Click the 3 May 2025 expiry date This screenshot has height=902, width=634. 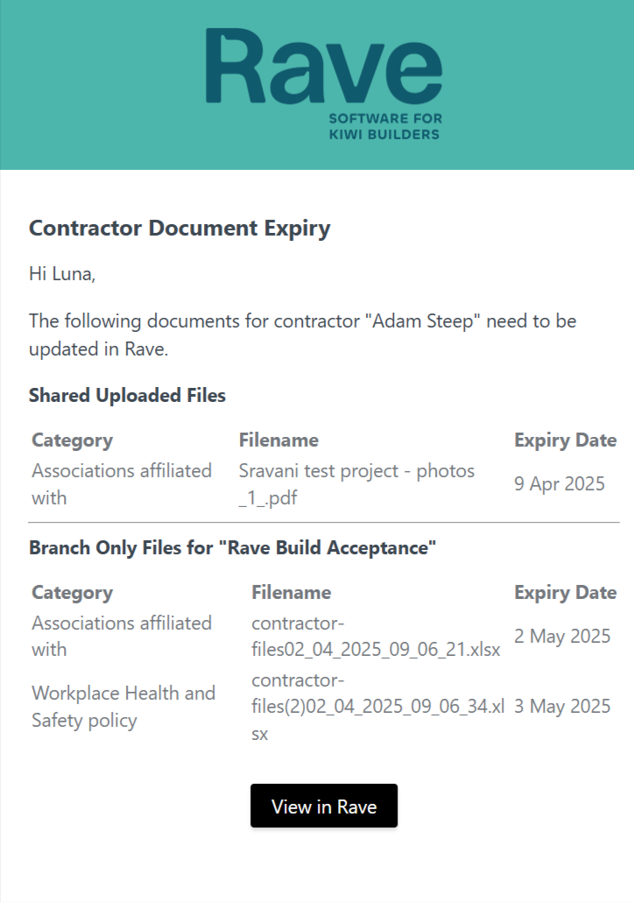click(561, 707)
